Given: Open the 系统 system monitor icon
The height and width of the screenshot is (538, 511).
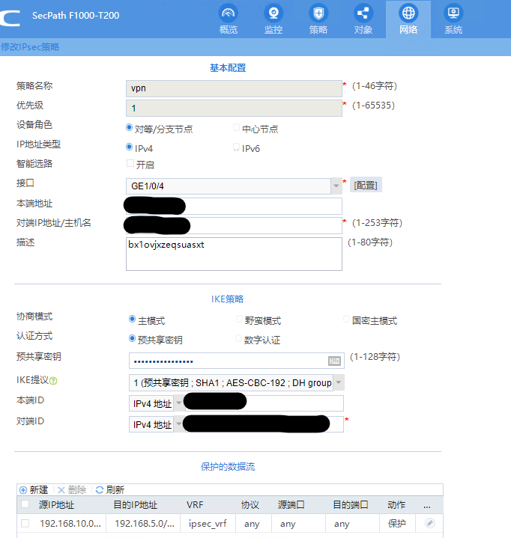Looking at the screenshot, I should point(453,13).
